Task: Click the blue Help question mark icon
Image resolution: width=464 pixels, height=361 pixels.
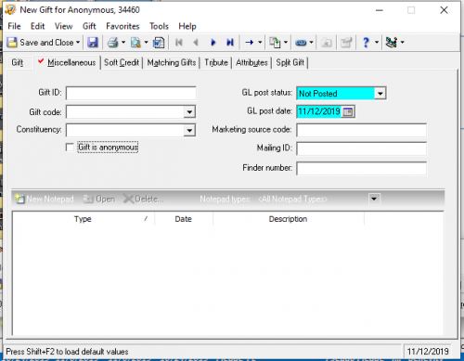Action: click(x=366, y=43)
